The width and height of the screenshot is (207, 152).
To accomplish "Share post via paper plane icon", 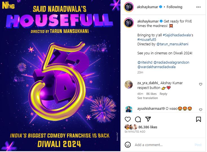I will 148,119.
